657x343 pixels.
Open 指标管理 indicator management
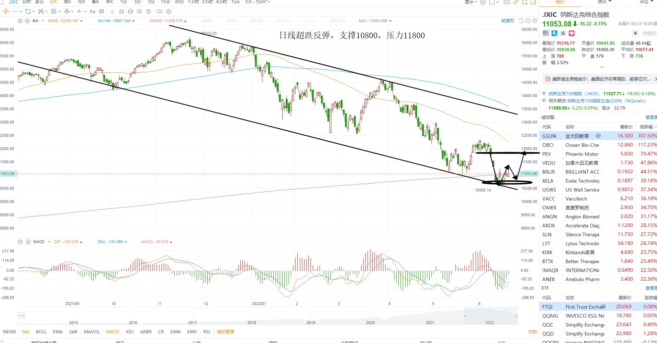point(225,332)
